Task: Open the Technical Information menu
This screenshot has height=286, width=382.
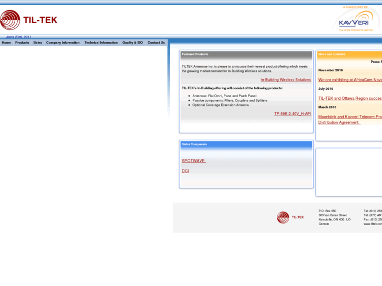Action: 101,43
